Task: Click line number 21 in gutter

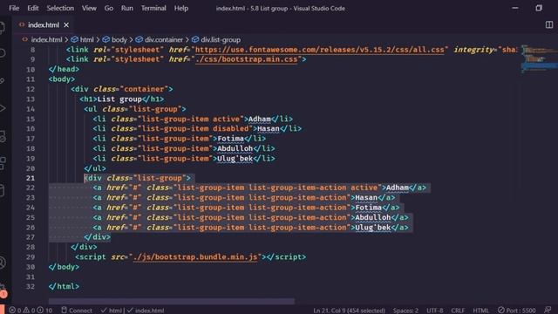Action: [31, 178]
